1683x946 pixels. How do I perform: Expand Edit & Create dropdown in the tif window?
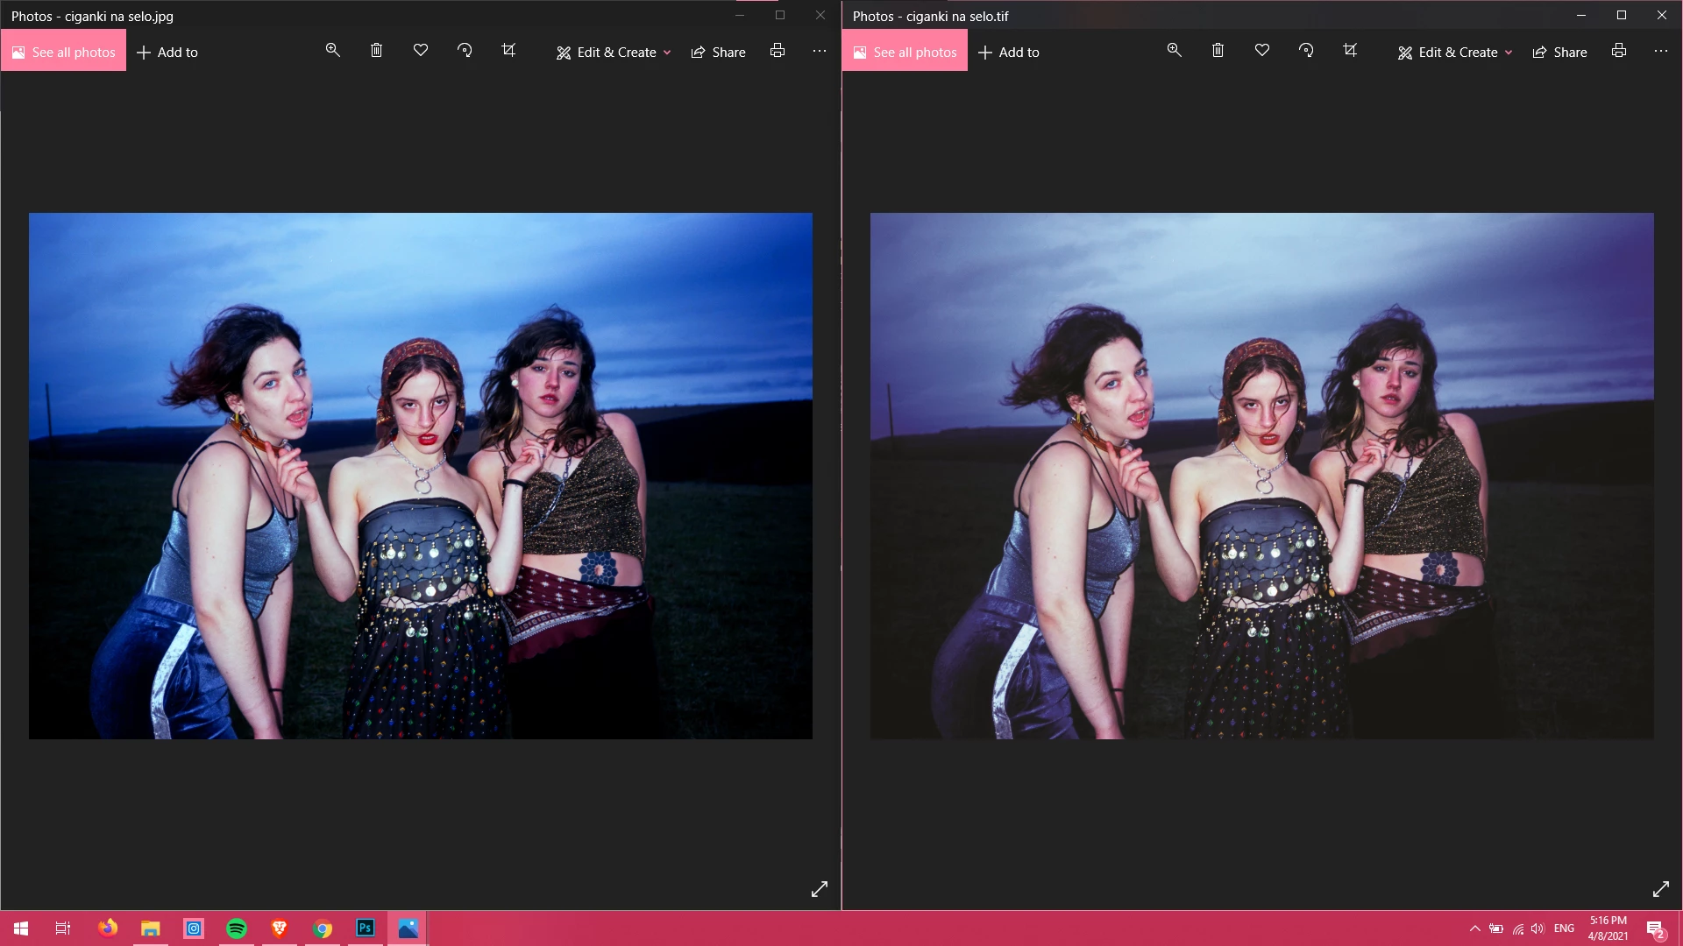[1455, 53]
